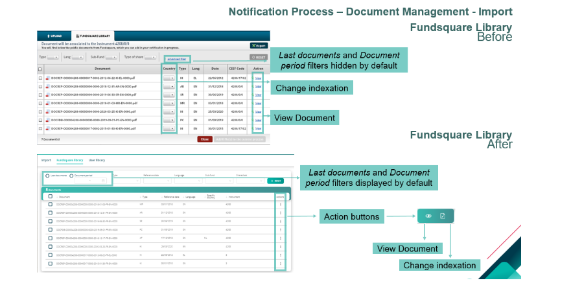Open PDF icon of the 03/01/2018 row in Before panel
This screenshot has height=298, width=571.
tap(48, 104)
